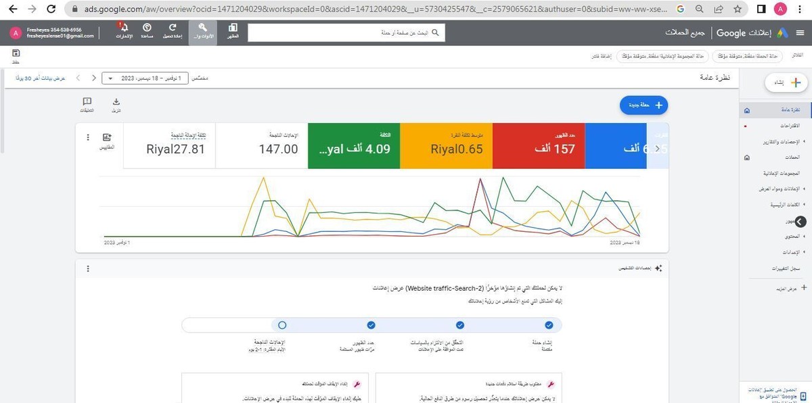This screenshot has height=403, width=812.
Task: Click the download (تنزيل) icon above the chart
Action: [116, 102]
